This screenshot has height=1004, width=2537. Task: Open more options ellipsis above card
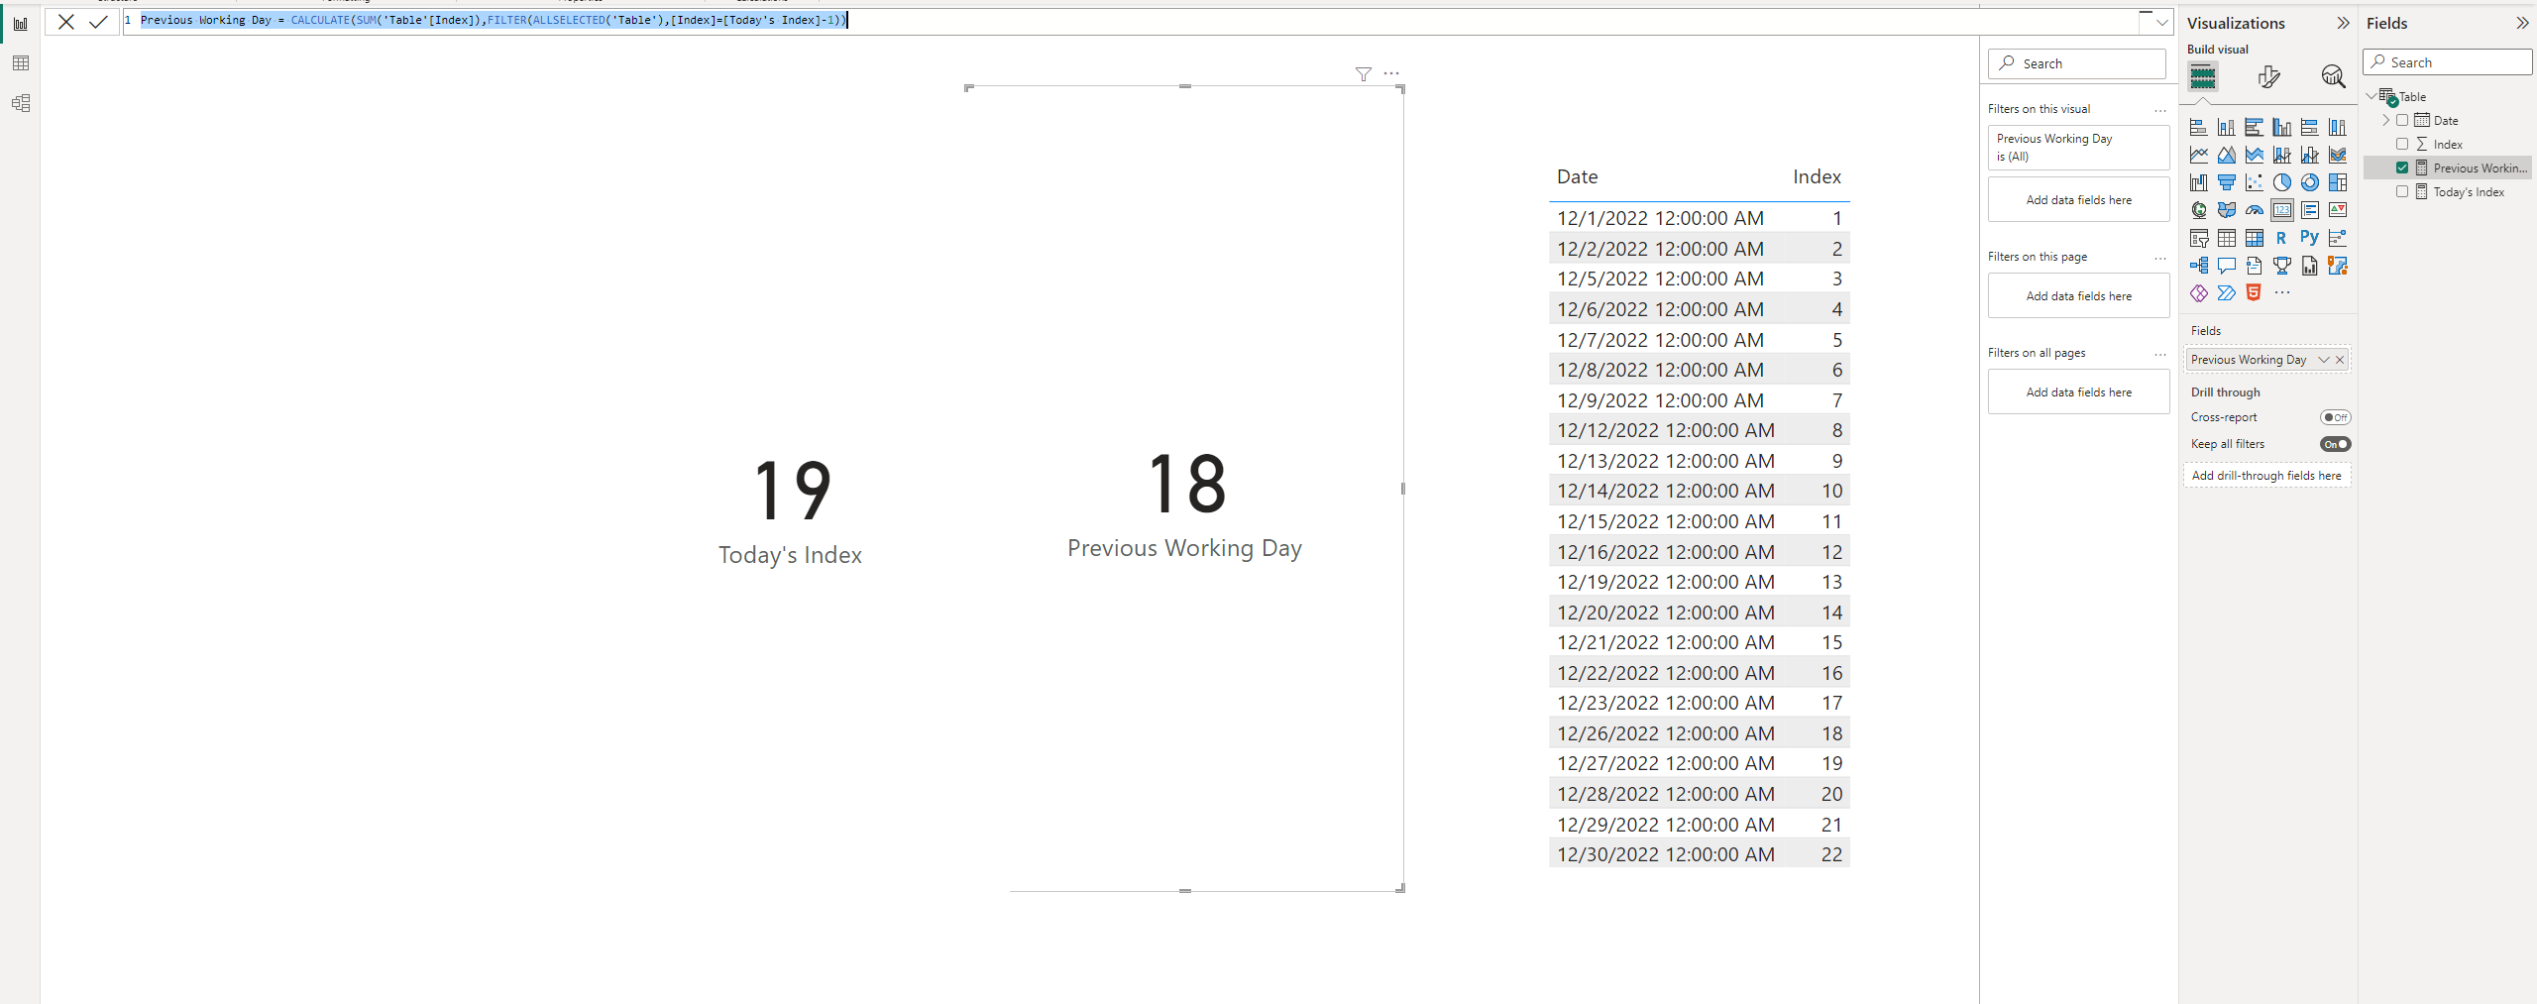(x=1391, y=73)
